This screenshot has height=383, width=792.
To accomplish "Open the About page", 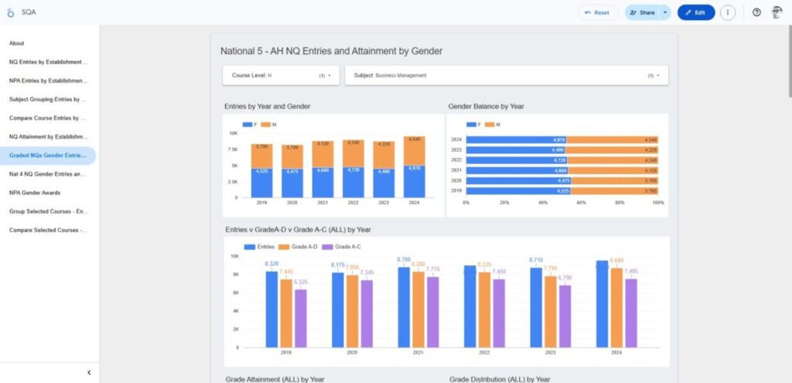I will 17,43.
